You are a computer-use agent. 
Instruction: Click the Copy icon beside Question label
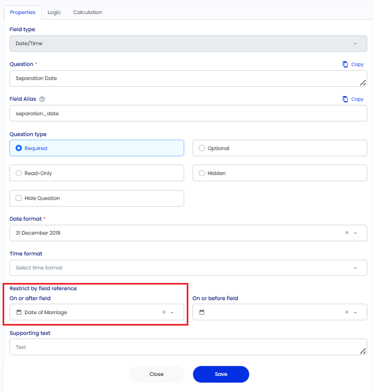click(x=345, y=64)
